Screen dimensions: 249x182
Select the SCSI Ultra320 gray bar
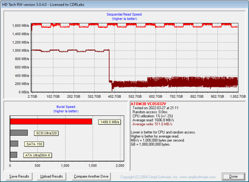pos(19,133)
